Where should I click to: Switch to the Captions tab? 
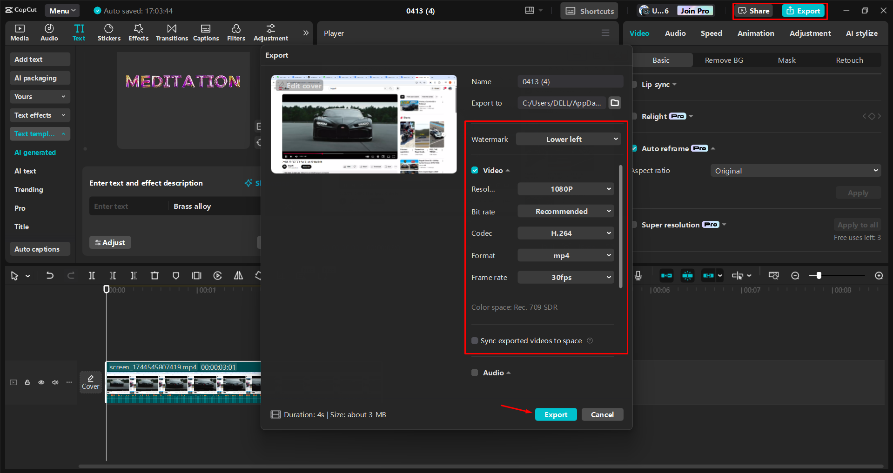(206, 33)
